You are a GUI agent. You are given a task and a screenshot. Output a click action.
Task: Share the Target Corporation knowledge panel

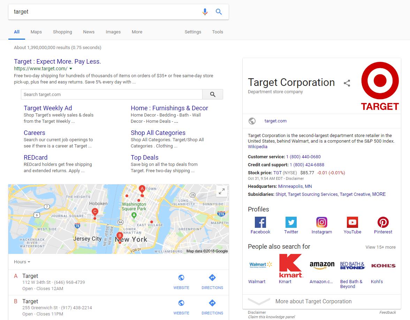click(347, 83)
